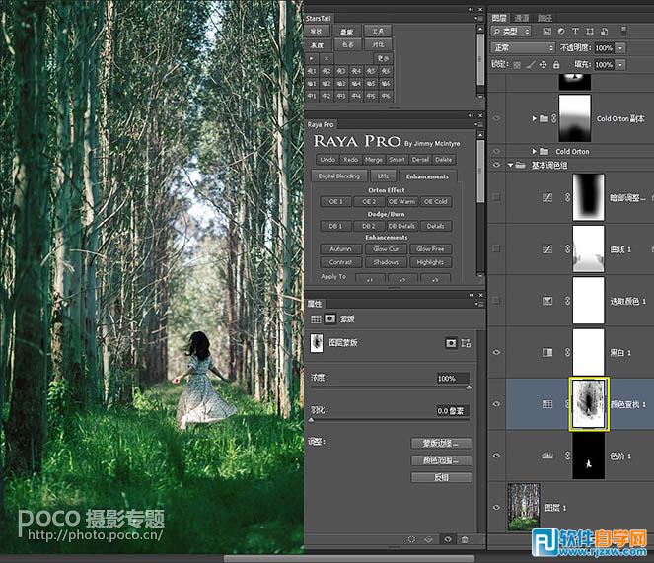The width and height of the screenshot is (654, 563).
Task: Collapse the 基本调色组 group
Action: click(x=511, y=165)
